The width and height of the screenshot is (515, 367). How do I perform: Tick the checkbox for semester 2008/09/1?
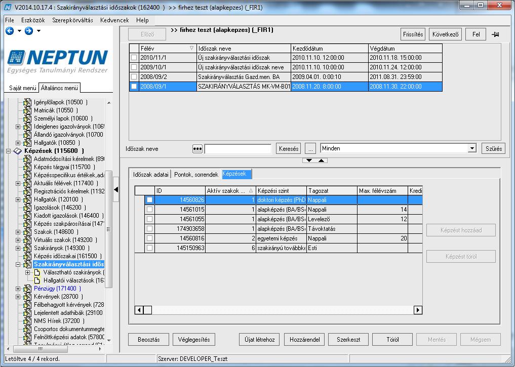click(134, 87)
